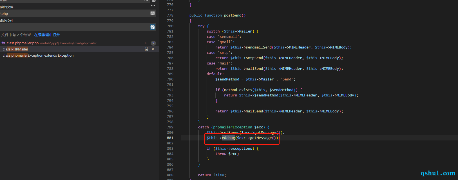Select the 'class PHPMailer' search result
The height and width of the screenshot is (180, 458).
coord(15,49)
